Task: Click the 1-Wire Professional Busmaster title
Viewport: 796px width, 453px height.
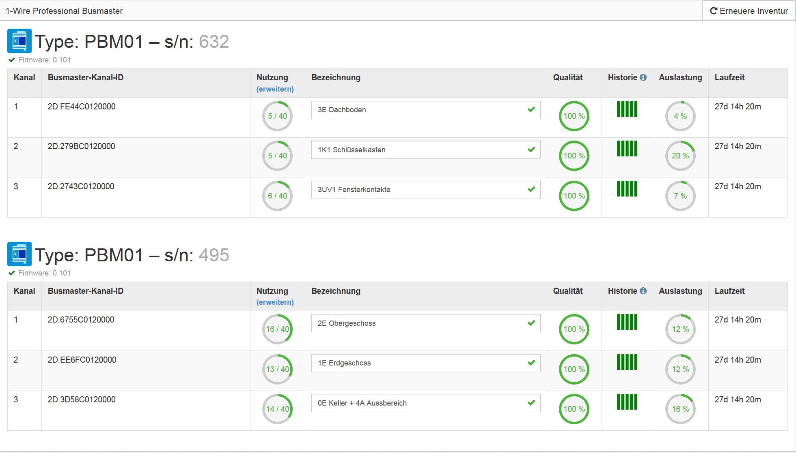Action: tap(64, 11)
